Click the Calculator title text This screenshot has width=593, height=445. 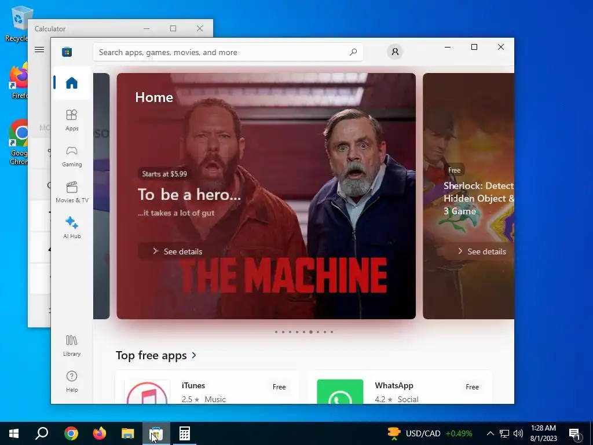pyautogui.click(x=50, y=29)
